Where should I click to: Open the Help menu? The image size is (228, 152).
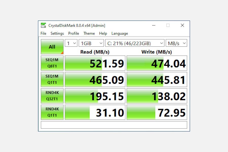[103, 33]
